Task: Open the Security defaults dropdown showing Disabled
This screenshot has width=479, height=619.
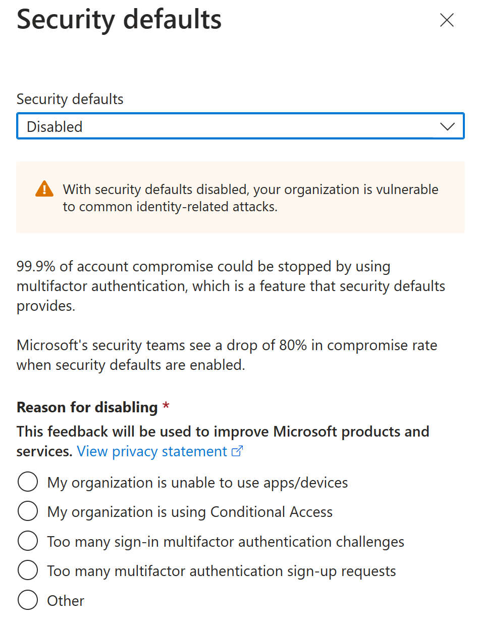Action: tap(240, 126)
